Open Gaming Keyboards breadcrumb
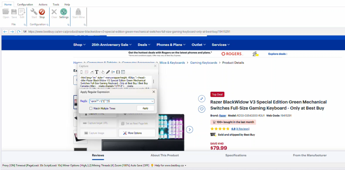 tap(203, 63)
